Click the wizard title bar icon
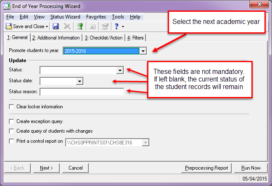The image size is (272, 186). [7, 6]
